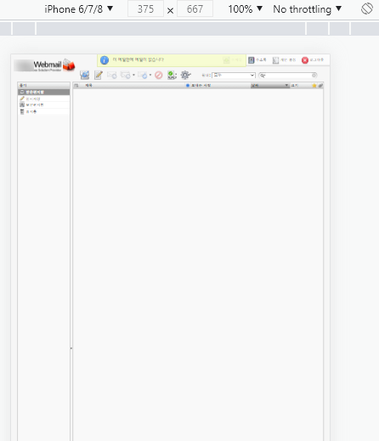Screen dimensions: 379x441
Task: Click the reply-all envelope icon
Action: (x=126, y=75)
